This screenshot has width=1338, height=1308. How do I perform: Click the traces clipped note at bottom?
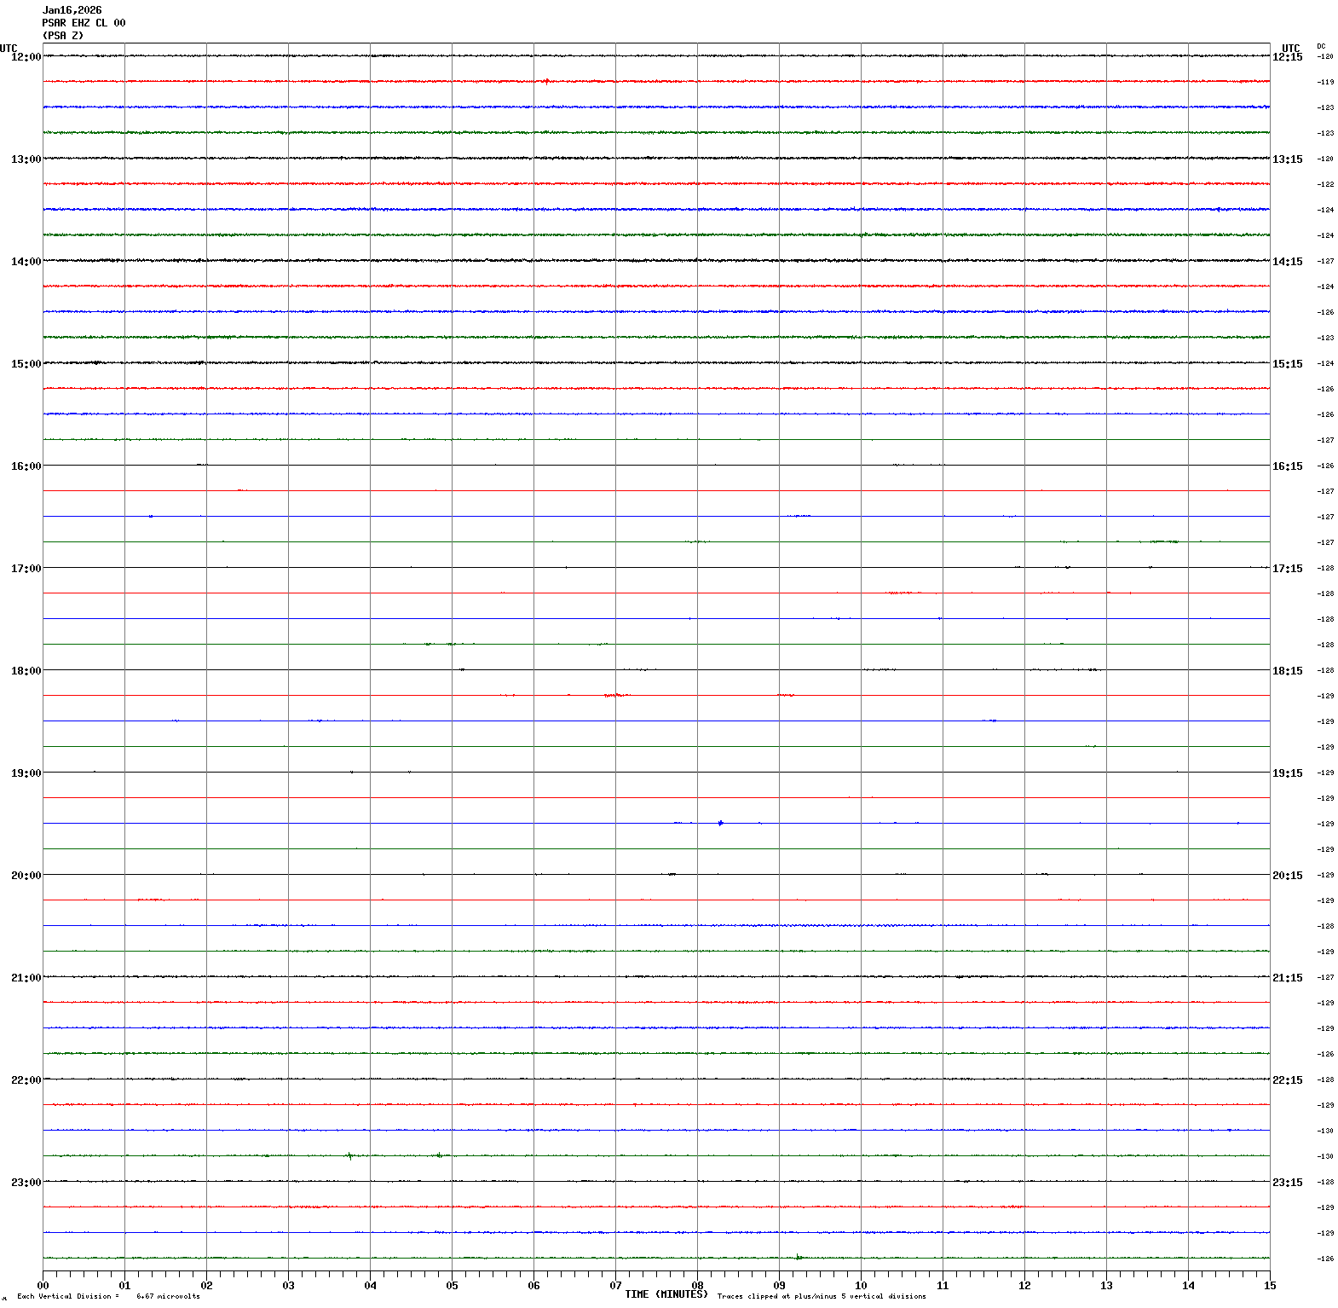[821, 1296]
